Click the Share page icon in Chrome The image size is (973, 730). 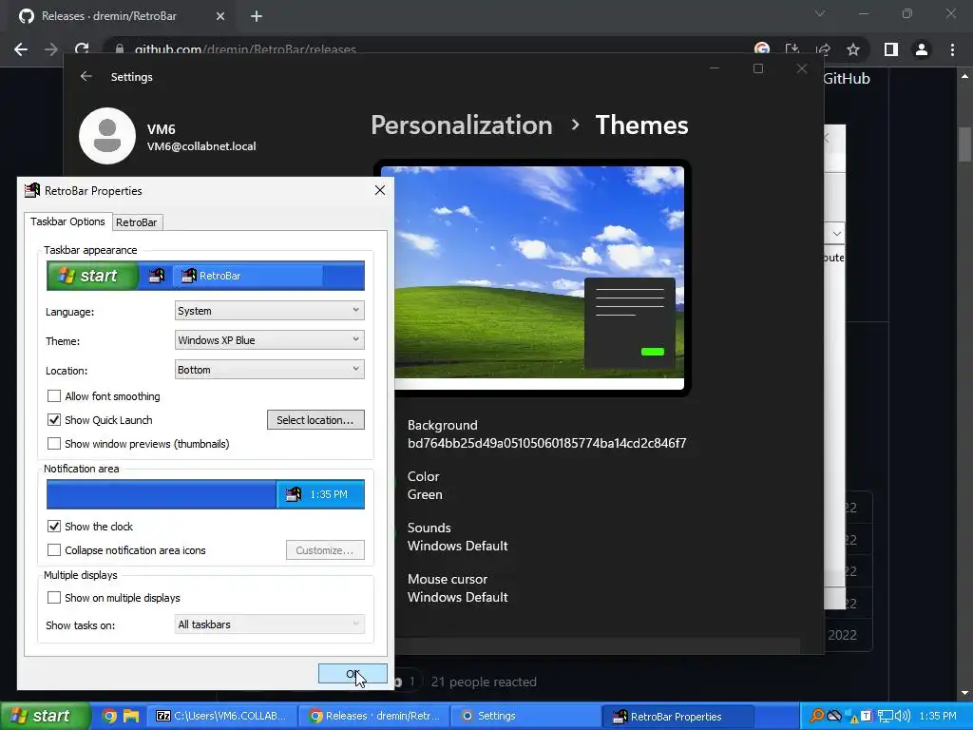coord(824,49)
